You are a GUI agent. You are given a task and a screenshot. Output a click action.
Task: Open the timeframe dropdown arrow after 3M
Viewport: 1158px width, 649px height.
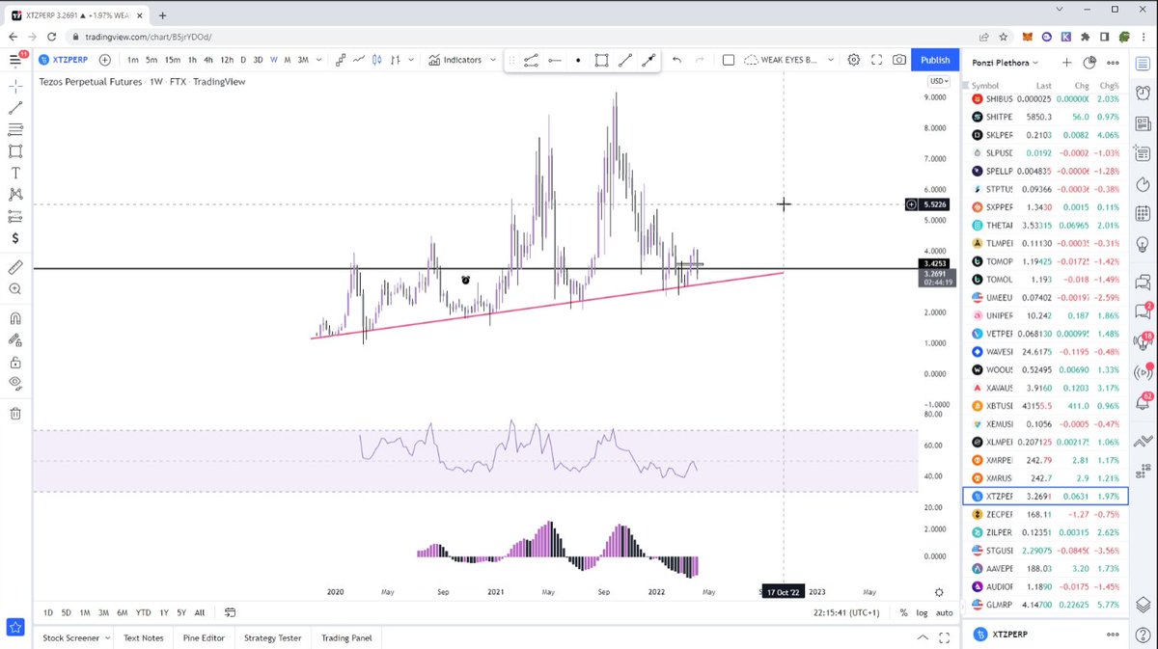point(318,60)
